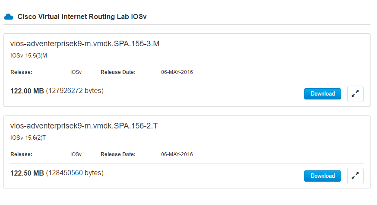The width and height of the screenshot is (377, 205).
Task: Select the vios-adventerprisek9-m.vmdk.SPA.156-2.T title
Action: [x=85, y=126]
